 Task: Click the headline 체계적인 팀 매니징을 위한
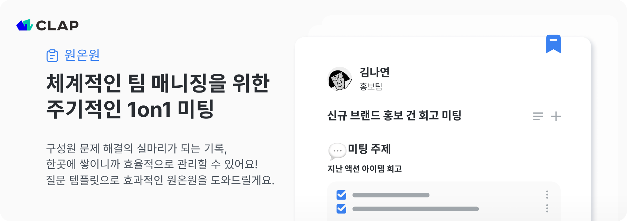pyautogui.click(x=158, y=83)
